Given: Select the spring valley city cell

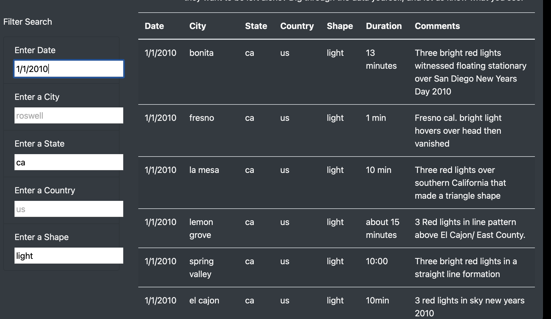Looking at the screenshot, I should pyautogui.click(x=201, y=267).
